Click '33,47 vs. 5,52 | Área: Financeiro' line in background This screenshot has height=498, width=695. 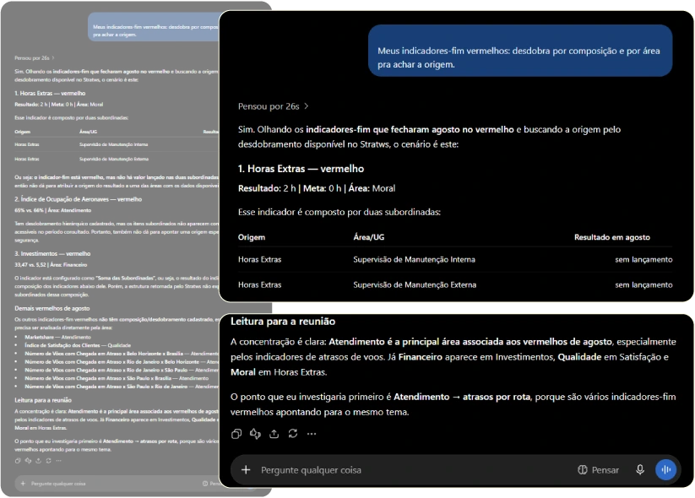(x=51, y=265)
